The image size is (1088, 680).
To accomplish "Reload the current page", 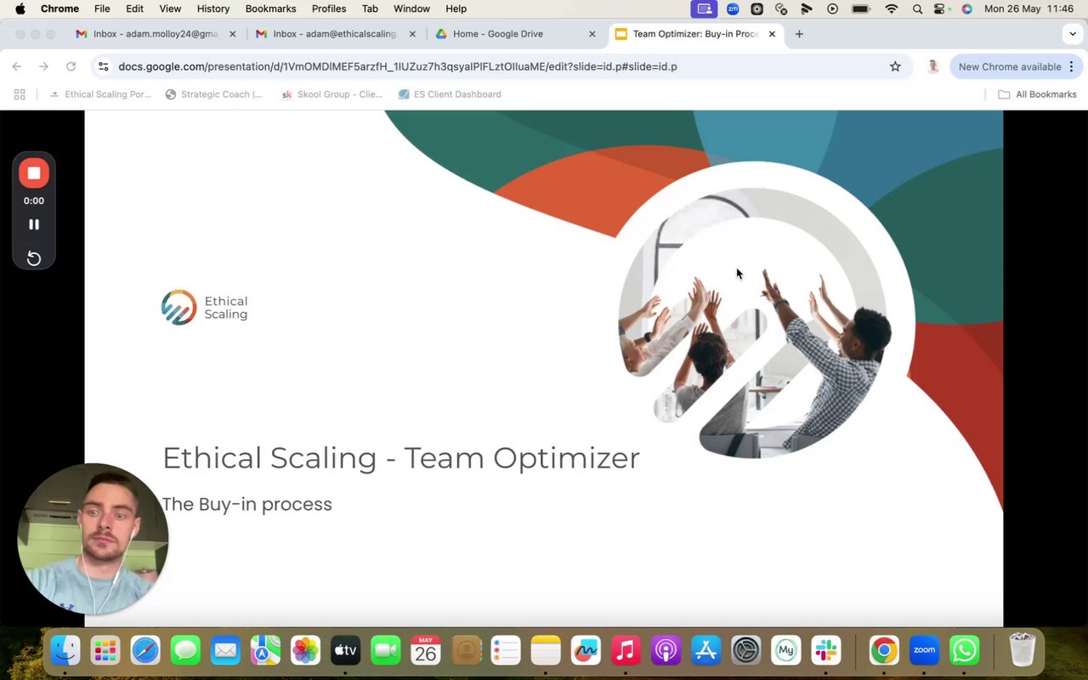I will click(x=71, y=66).
